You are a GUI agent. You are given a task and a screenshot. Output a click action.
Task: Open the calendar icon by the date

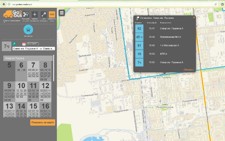(x=24, y=44)
